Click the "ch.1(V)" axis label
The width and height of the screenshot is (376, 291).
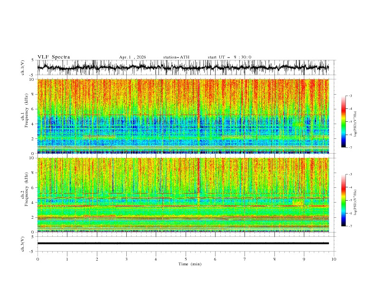(23, 68)
